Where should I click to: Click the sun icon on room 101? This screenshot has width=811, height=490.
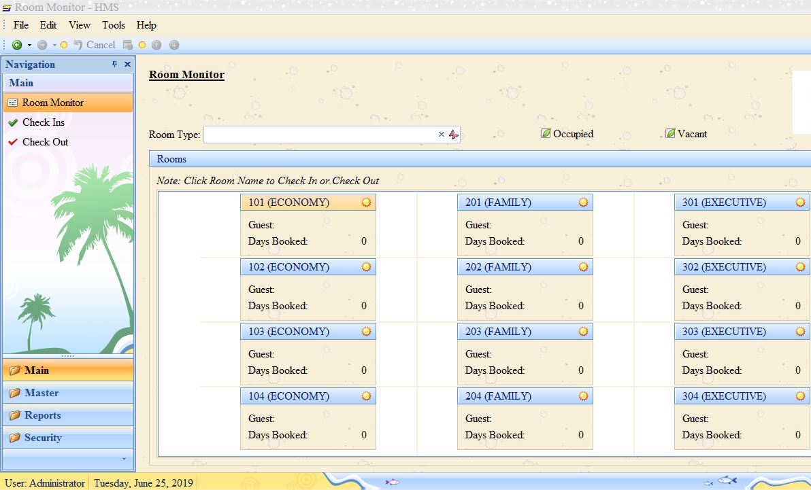coord(366,203)
